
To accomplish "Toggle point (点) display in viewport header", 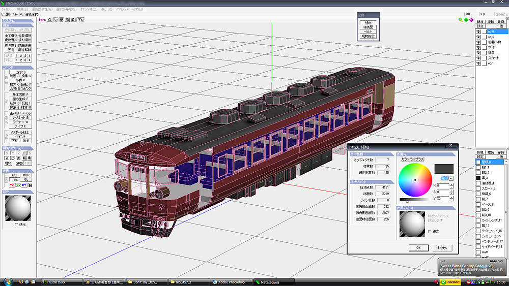I will coord(50,20).
